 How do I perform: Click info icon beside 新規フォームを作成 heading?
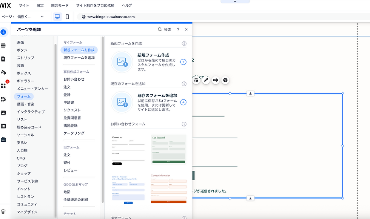click(184, 44)
